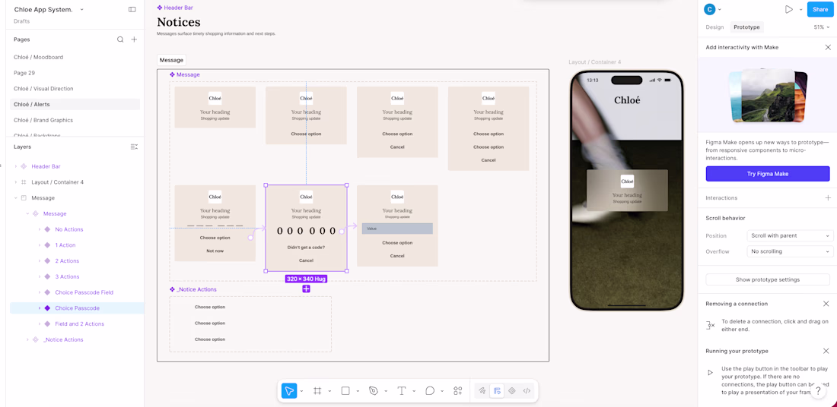Screen dimensions: 837x407
Task: Switch to the Design tab
Action: [x=714, y=27]
